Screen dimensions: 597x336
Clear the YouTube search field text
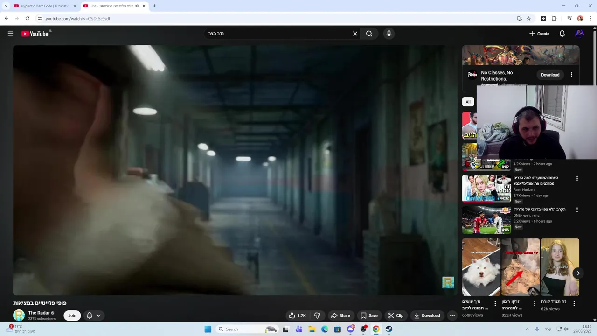(x=355, y=34)
